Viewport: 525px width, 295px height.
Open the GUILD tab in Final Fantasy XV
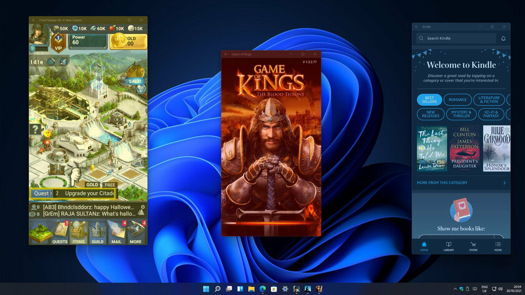[x=97, y=233]
